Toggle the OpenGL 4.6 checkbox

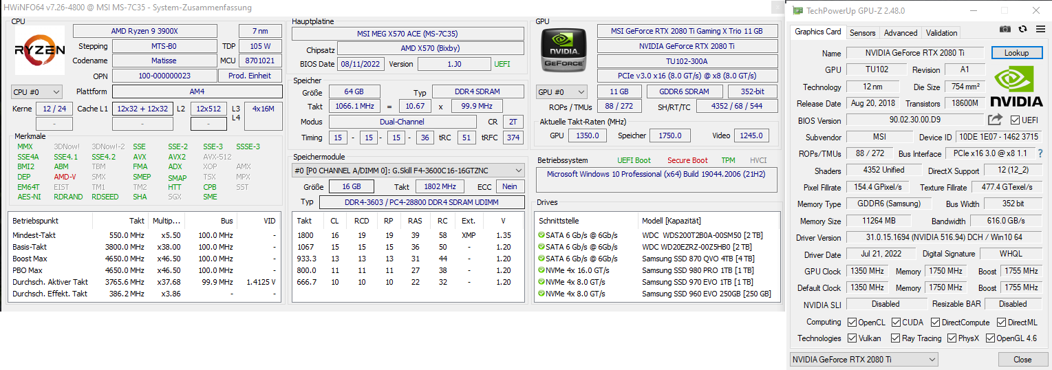pos(991,338)
